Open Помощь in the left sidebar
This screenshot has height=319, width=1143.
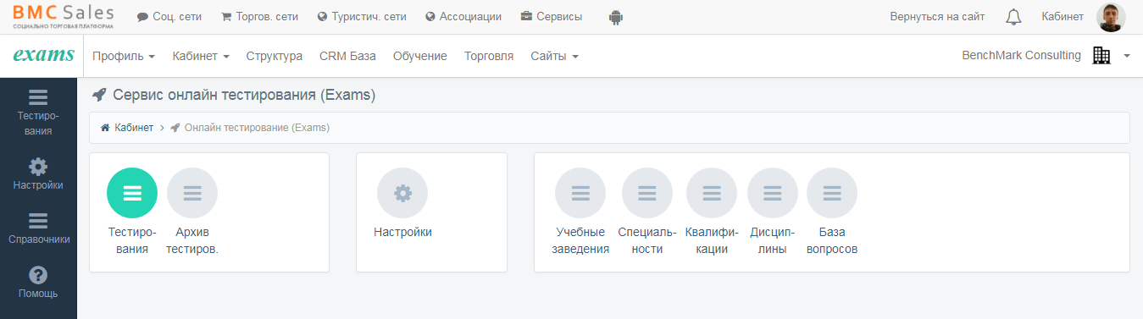[x=38, y=283]
